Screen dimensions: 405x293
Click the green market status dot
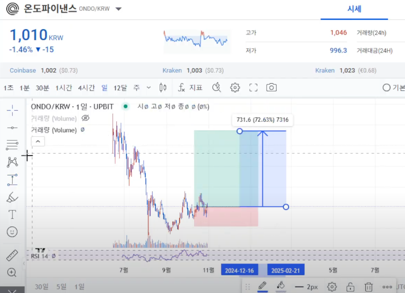pos(125,106)
